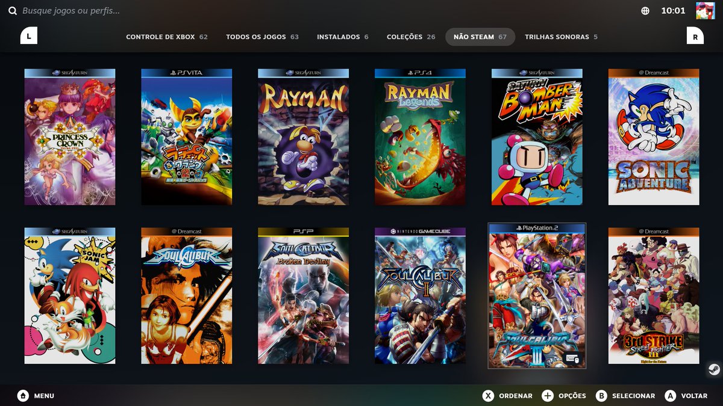This screenshot has width=723, height=406.
Task: Open the Coleções tab
Action: (x=411, y=37)
